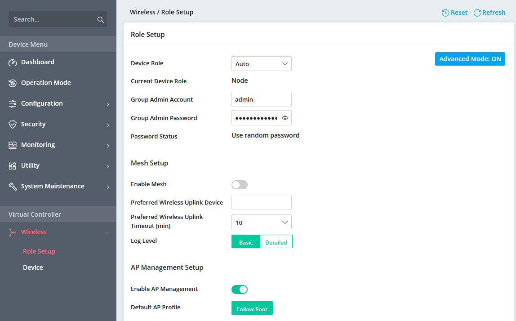This screenshot has height=321, width=516.
Task: Open the Monitoring menu label
Action: click(x=38, y=145)
